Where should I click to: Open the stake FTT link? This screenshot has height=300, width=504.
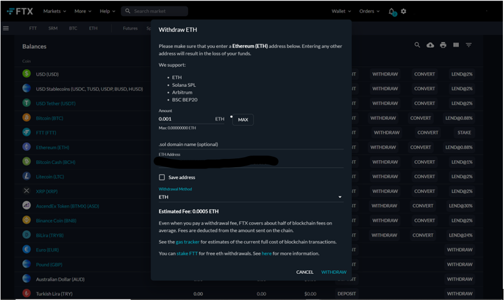[x=187, y=253]
